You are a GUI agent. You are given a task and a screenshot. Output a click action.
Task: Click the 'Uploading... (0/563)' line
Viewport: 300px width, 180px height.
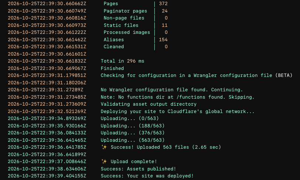(130, 119)
